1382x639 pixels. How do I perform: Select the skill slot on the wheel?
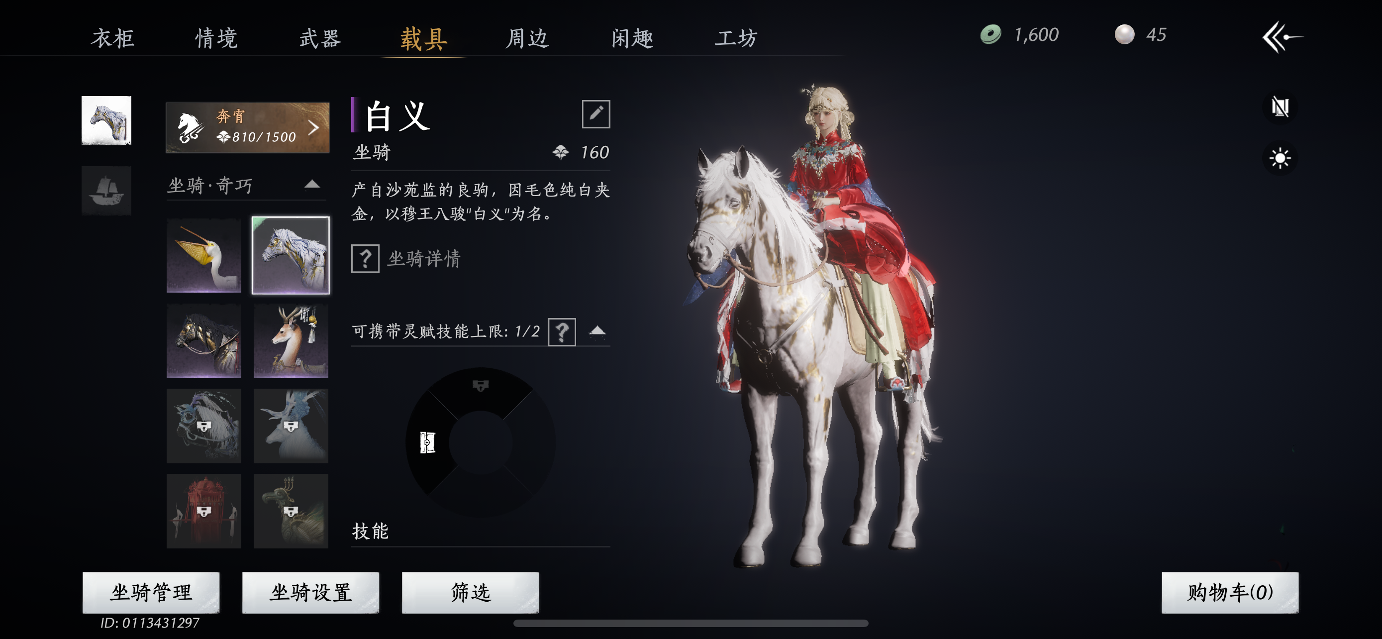point(427,442)
